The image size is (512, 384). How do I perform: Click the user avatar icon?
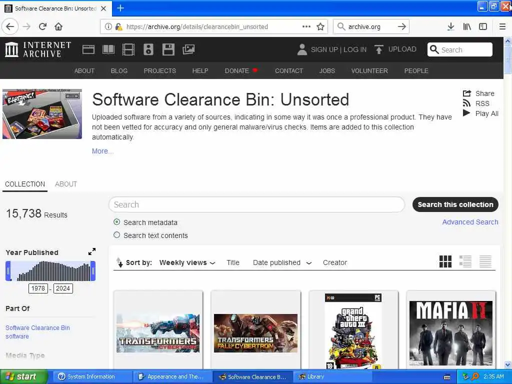tap(302, 49)
